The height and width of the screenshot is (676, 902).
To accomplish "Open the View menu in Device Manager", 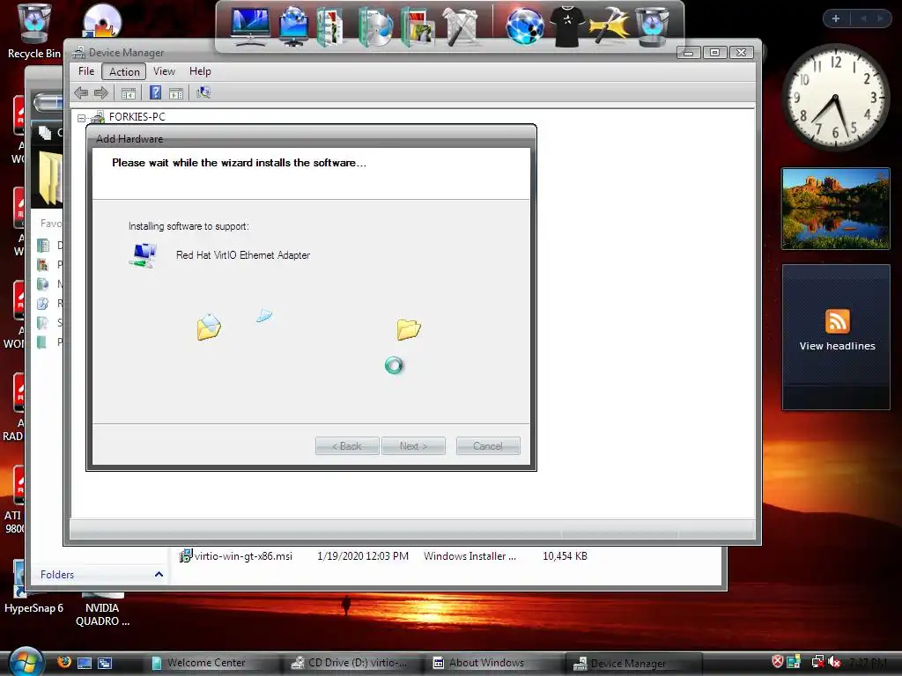I will point(164,71).
